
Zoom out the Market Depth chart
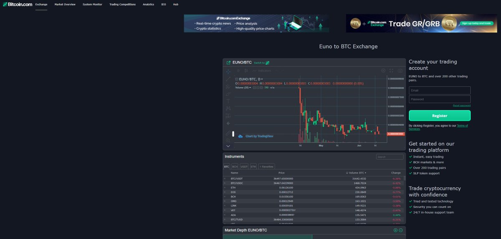[401, 230]
